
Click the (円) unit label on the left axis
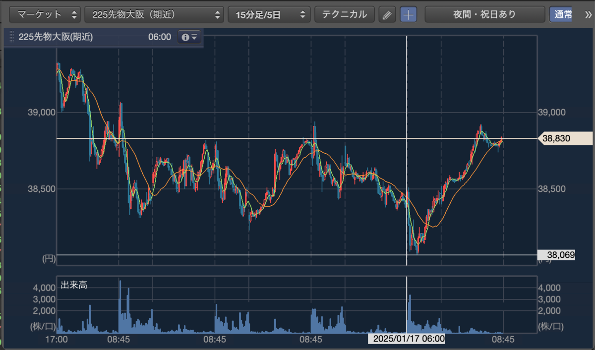48,258
